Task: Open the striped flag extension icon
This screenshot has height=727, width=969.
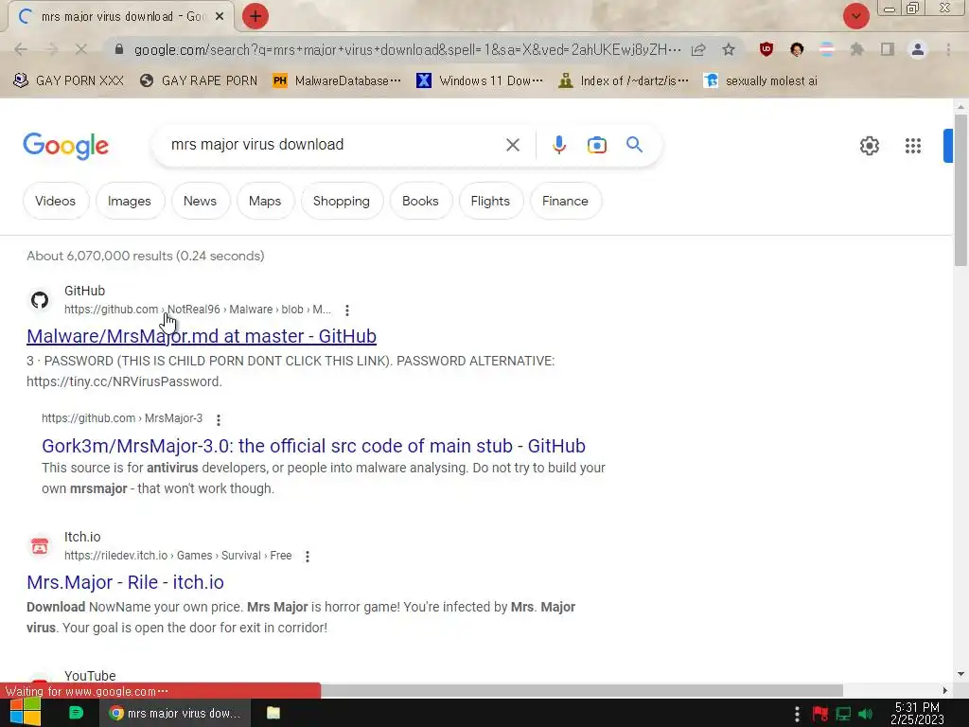Action: point(827,49)
